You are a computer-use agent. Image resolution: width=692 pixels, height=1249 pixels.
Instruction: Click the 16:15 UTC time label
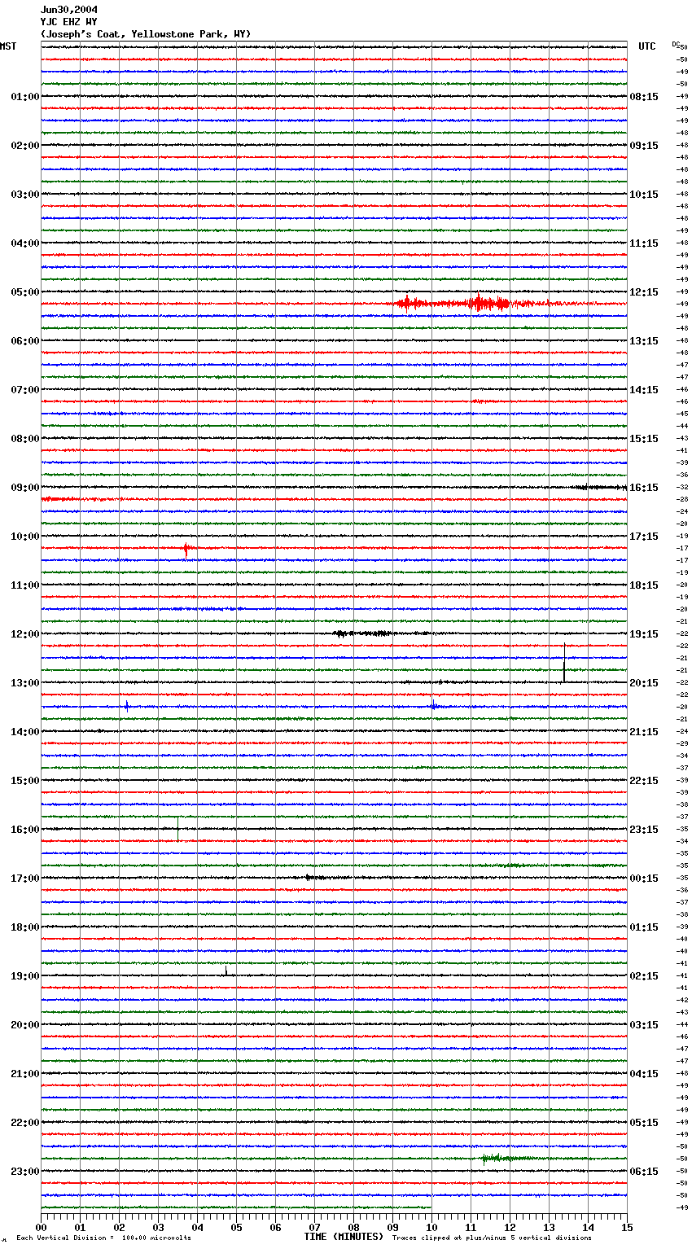tap(644, 488)
